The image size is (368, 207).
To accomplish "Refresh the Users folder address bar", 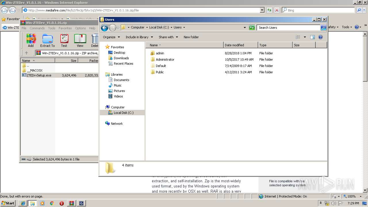I will point(252,28).
